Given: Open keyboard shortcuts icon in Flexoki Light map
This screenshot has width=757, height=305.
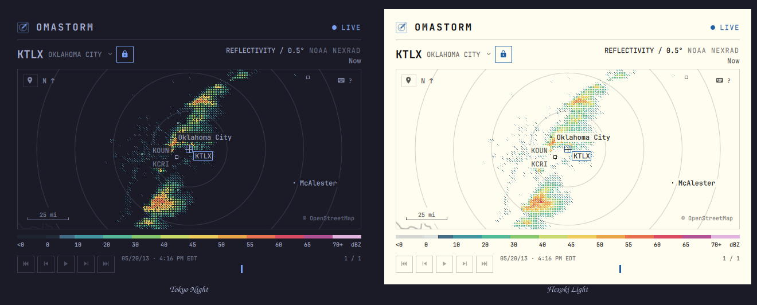Looking at the screenshot, I should coord(720,81).
